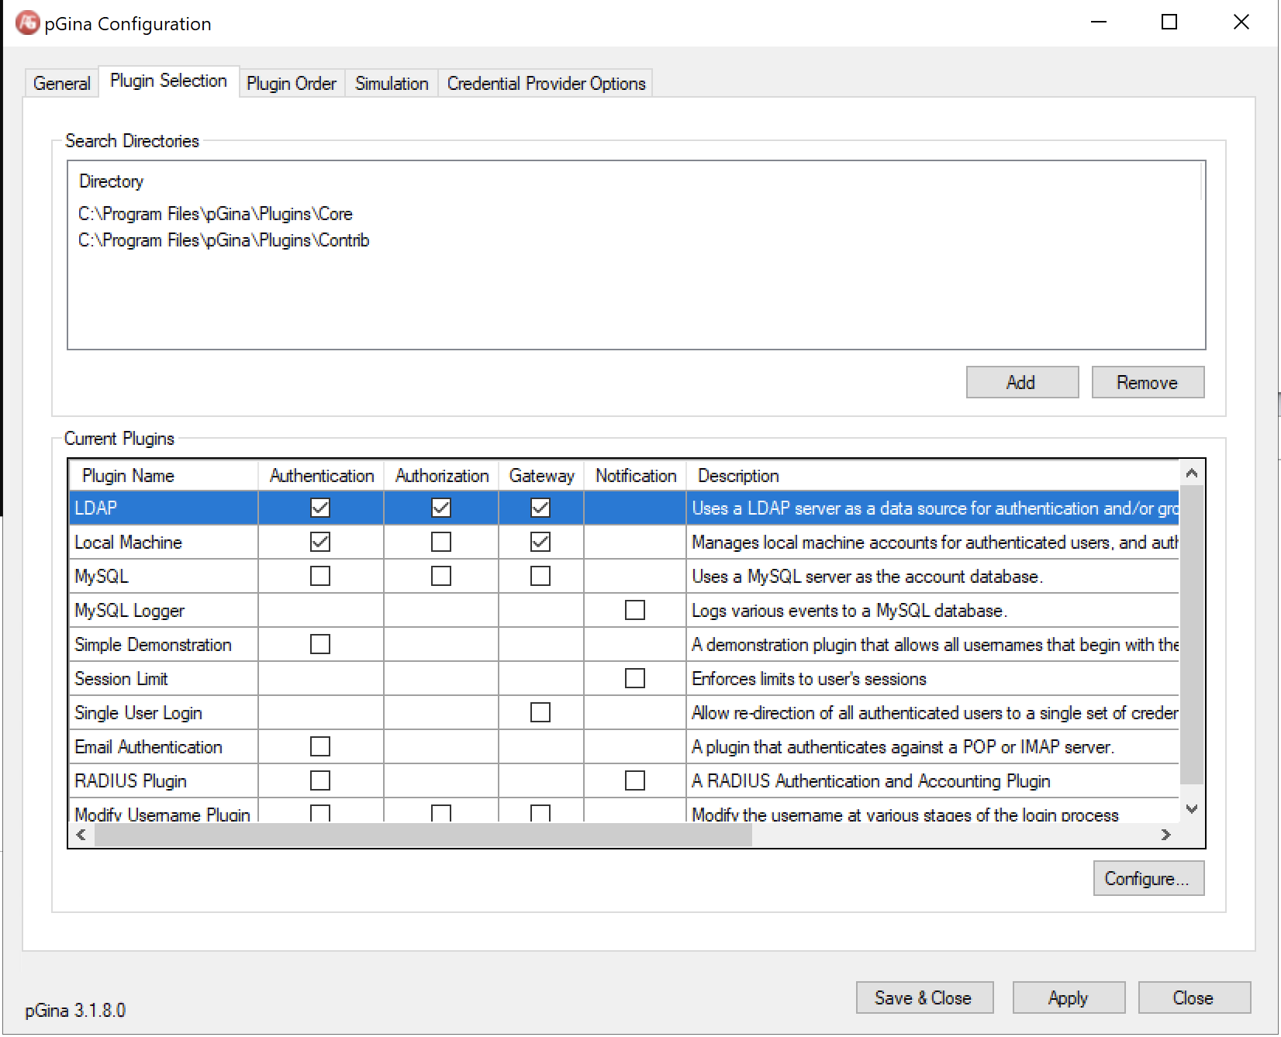Select the RADIUS Plugin name cell
The image size is (1281, 1037).
[164, 780]
